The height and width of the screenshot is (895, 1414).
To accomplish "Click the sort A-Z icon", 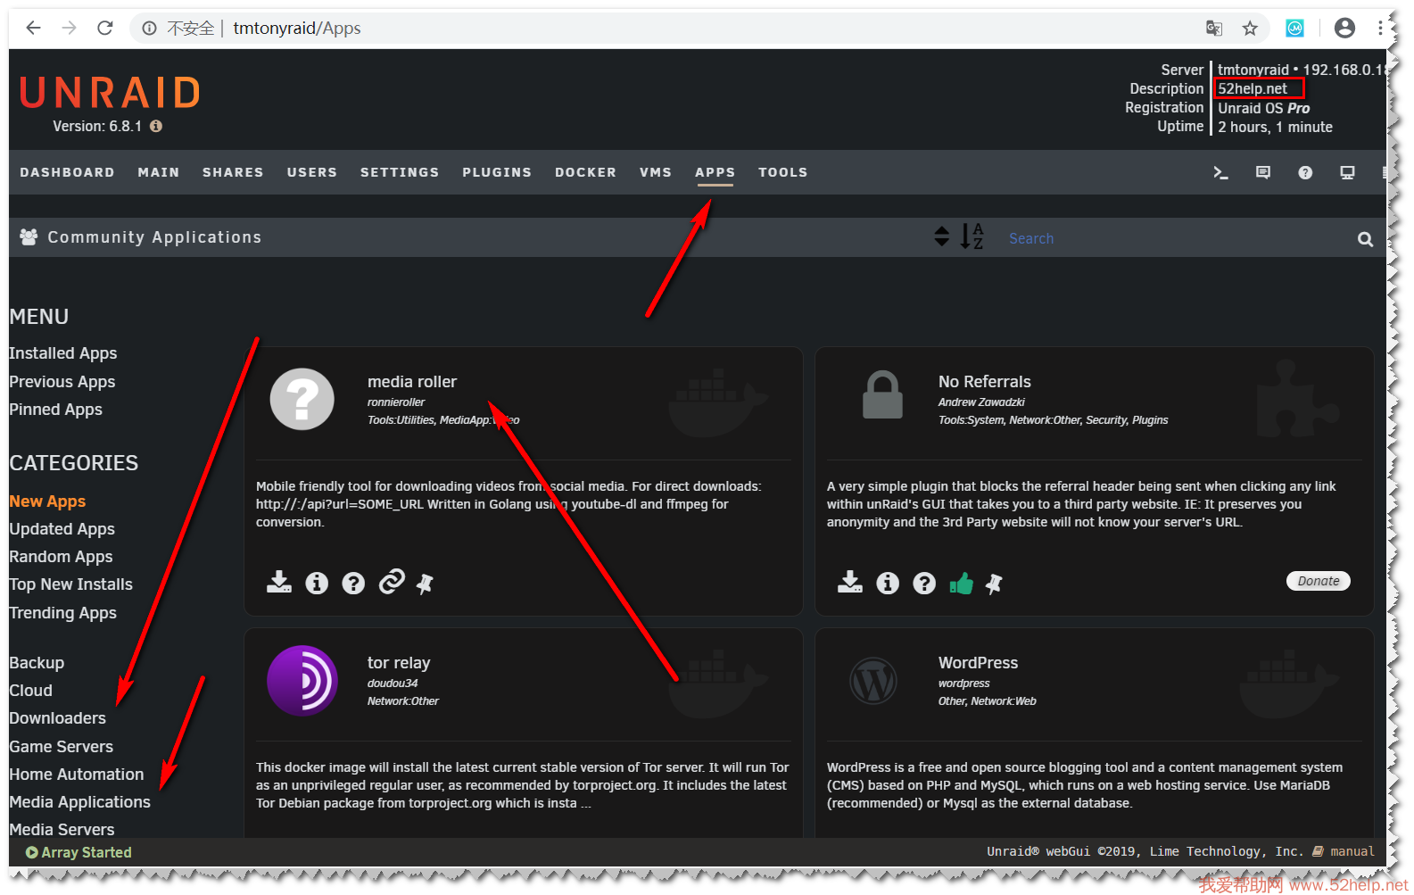I will (972, 236).
